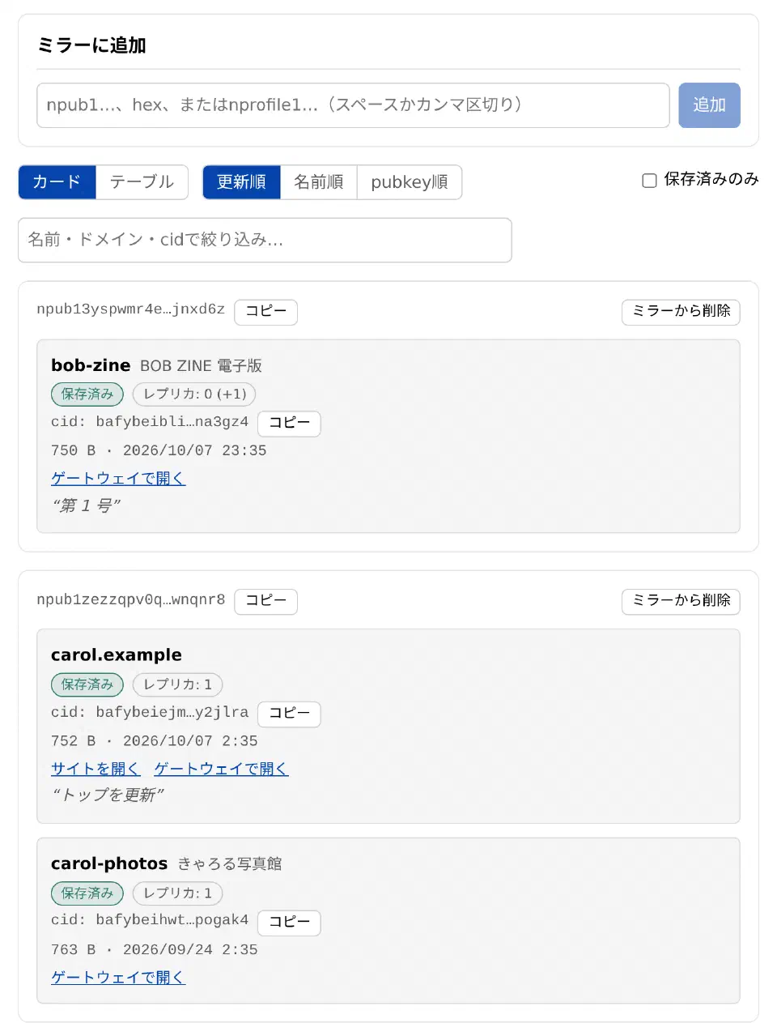The image size is (777, 1036).
Task: Click the bob-zine title text
Action: [x=91, y=365]
